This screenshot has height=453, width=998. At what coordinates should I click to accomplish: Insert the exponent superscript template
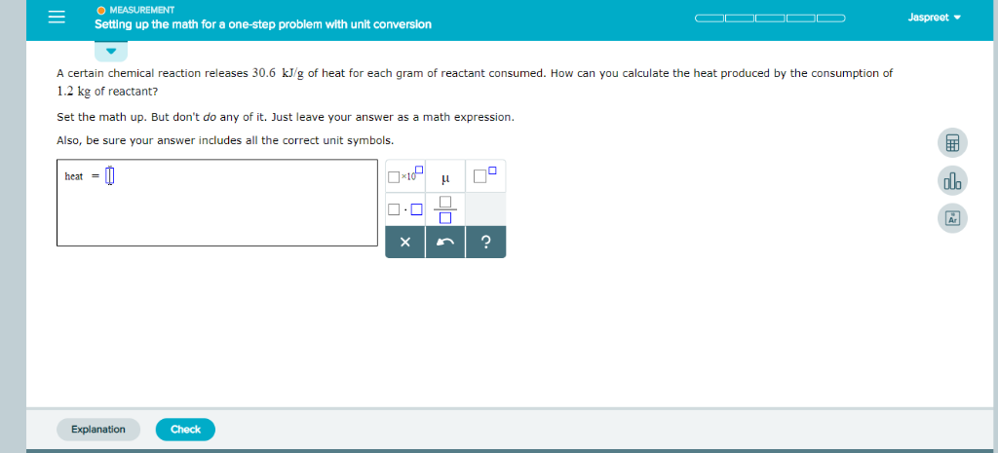click(485, 175)
